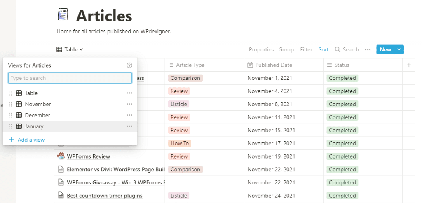Click the WPForms Review page icon
The width and height of the screenshot is (422, 203).
[61, 156]
